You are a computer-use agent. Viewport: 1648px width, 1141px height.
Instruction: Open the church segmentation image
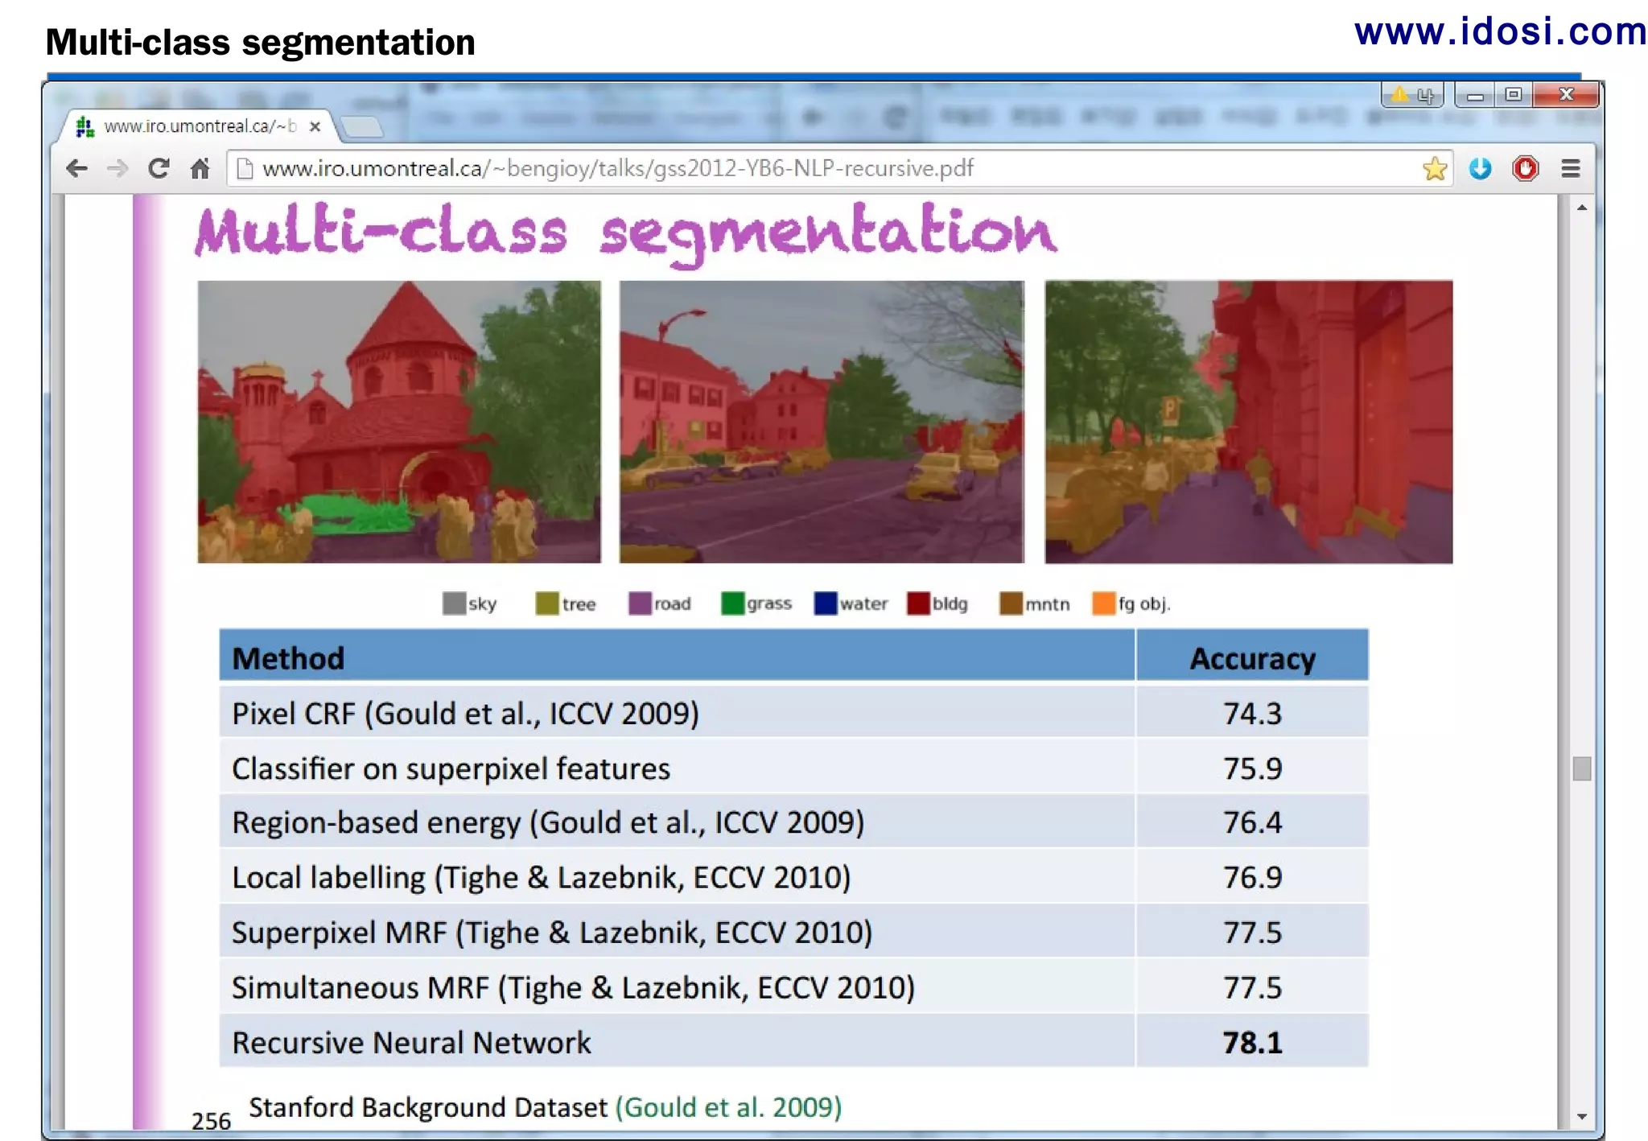(399, 422)
